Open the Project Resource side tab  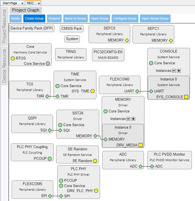click(x=4, y=26)
